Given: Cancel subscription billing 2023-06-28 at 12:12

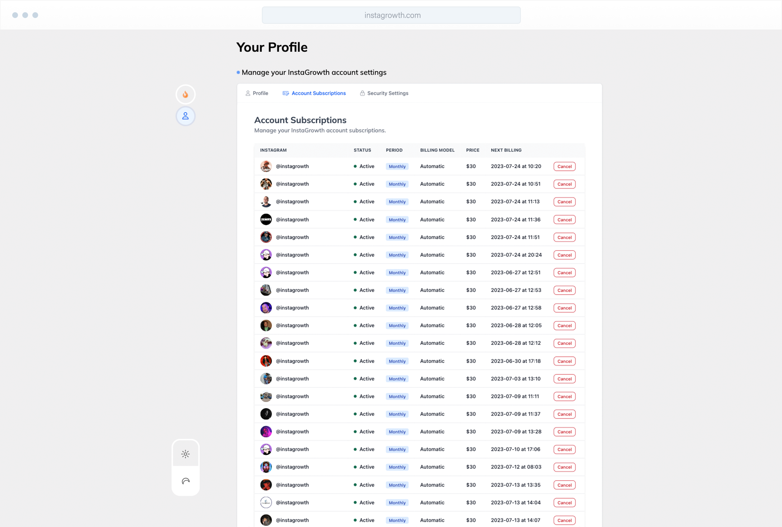Looking at the screenshot, I should [564, 343].
